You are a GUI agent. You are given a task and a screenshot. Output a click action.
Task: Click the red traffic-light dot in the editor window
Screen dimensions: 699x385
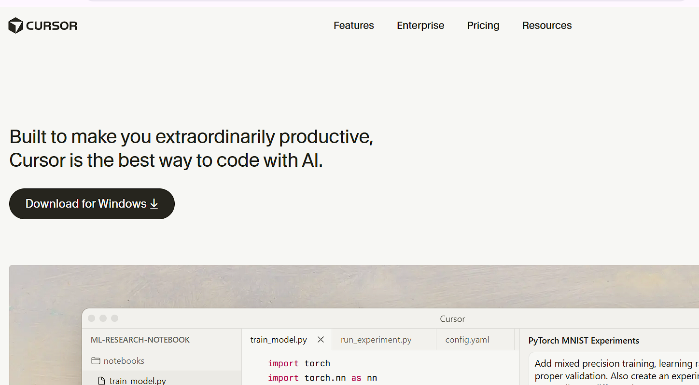pos(91,318)
